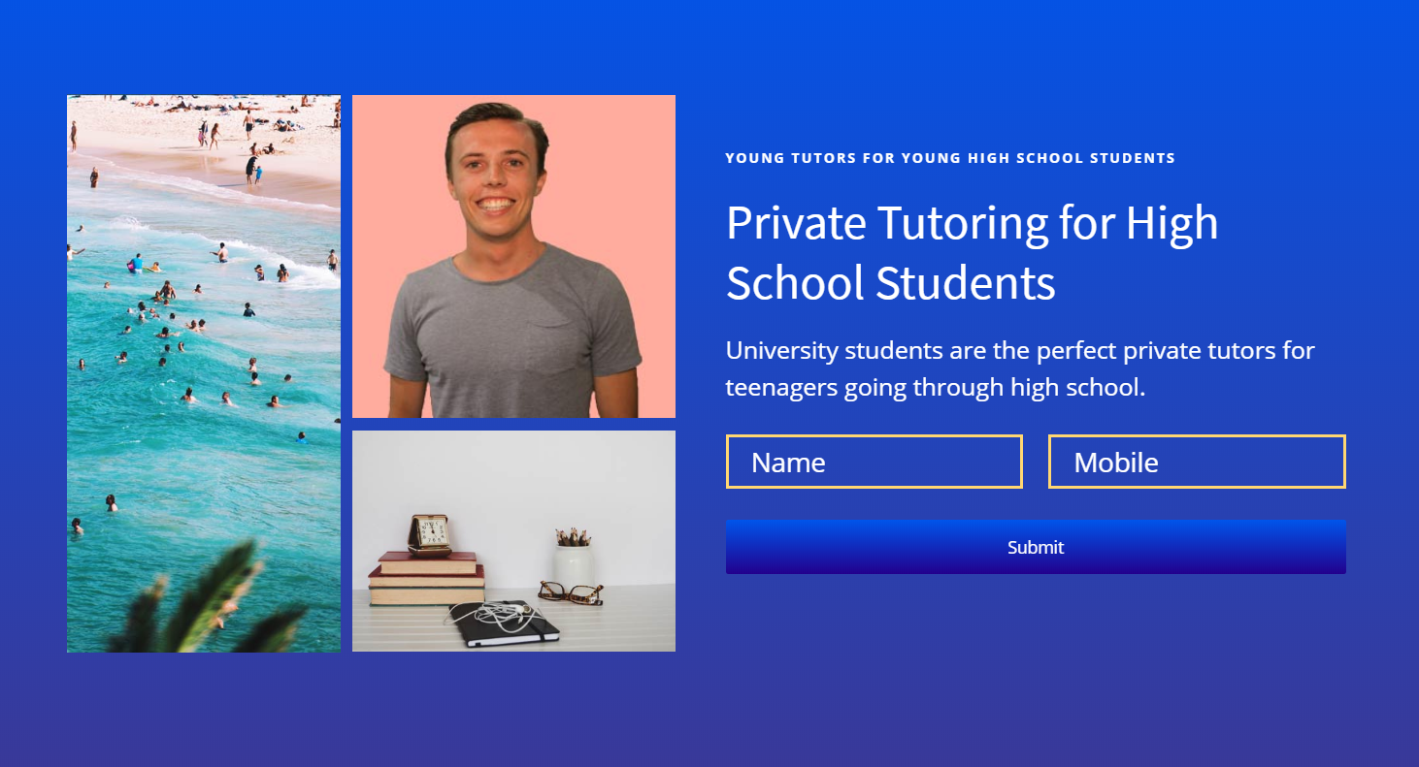Click inside the Mobile placeholder text

(1114, 463)
